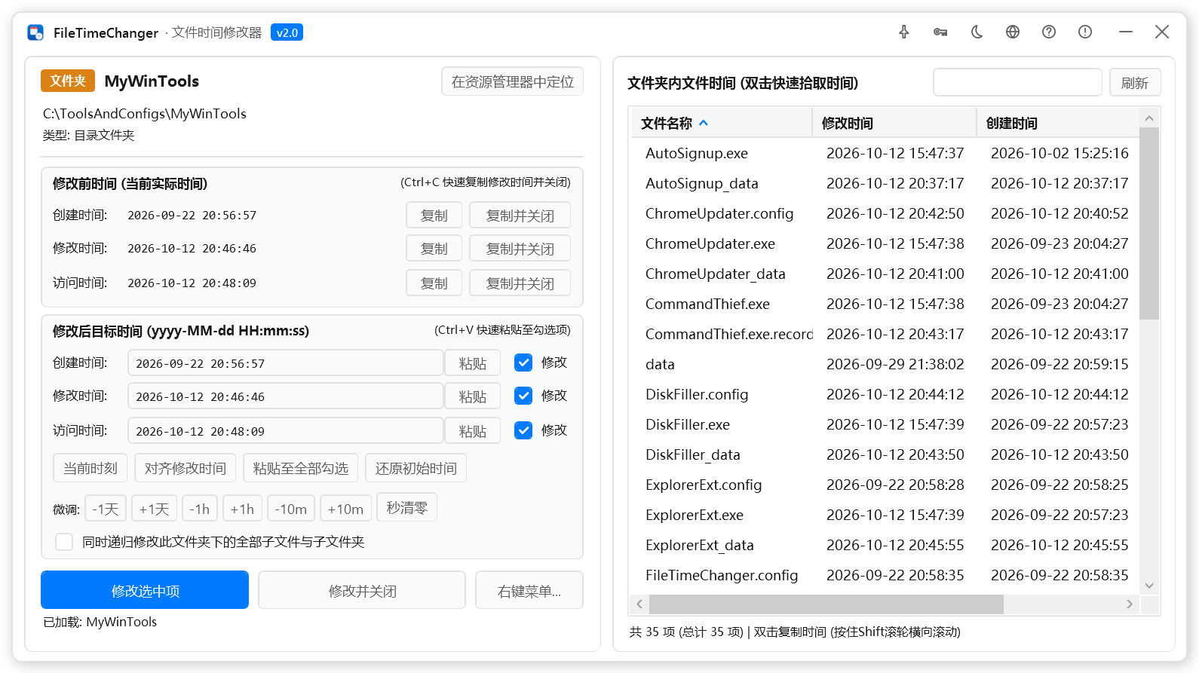Click 修改选中项 blue button

tap(145, 590)
